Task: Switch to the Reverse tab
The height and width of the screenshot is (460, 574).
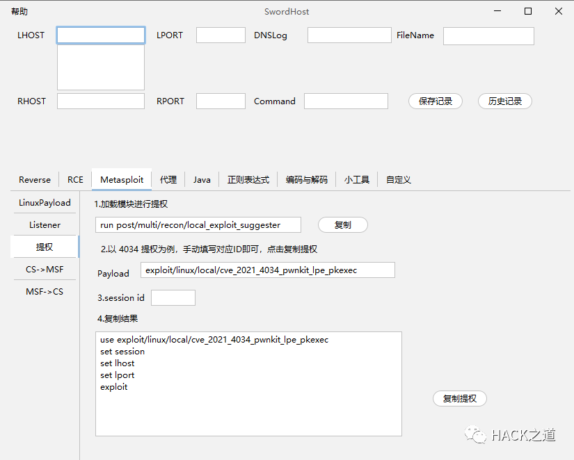Action: (x=35, y=180)
